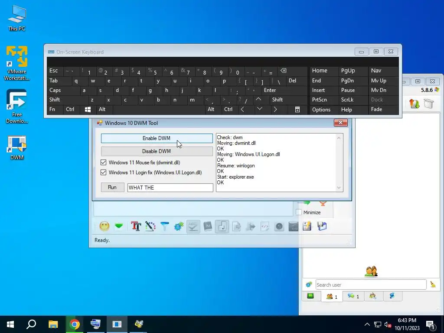Open the DWM desktop shortcut
Screen dimensions: 444x333
point(17,148)
